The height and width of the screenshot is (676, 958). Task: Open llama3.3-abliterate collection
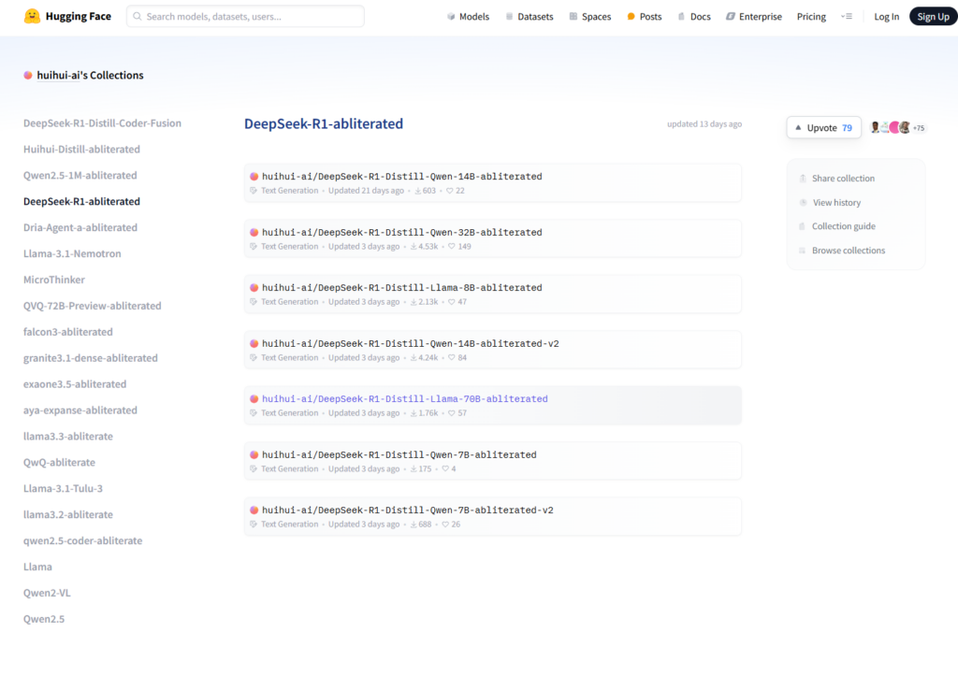click(x=67, y=437)
